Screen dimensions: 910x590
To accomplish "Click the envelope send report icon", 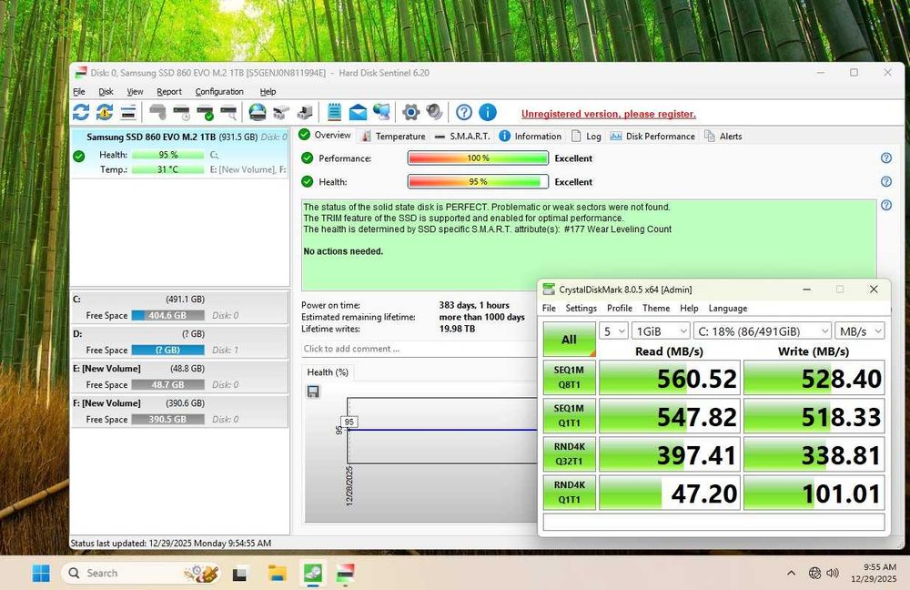I will click(358, 112).
